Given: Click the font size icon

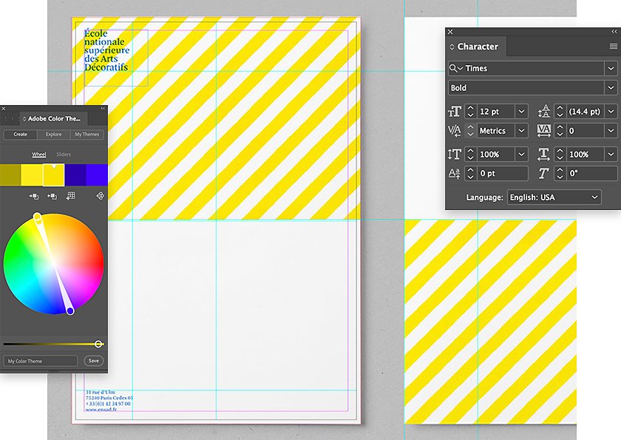Looking at the screenshot, I should [x=454, y=111].
